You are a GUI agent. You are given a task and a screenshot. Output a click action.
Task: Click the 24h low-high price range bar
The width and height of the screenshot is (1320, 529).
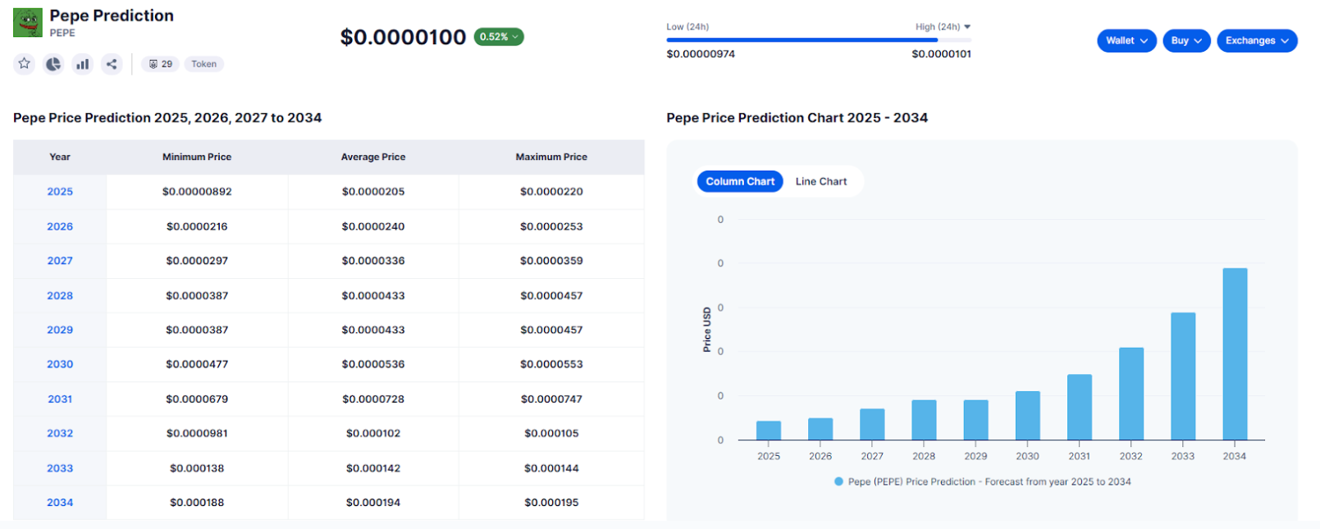click(819, 39)
